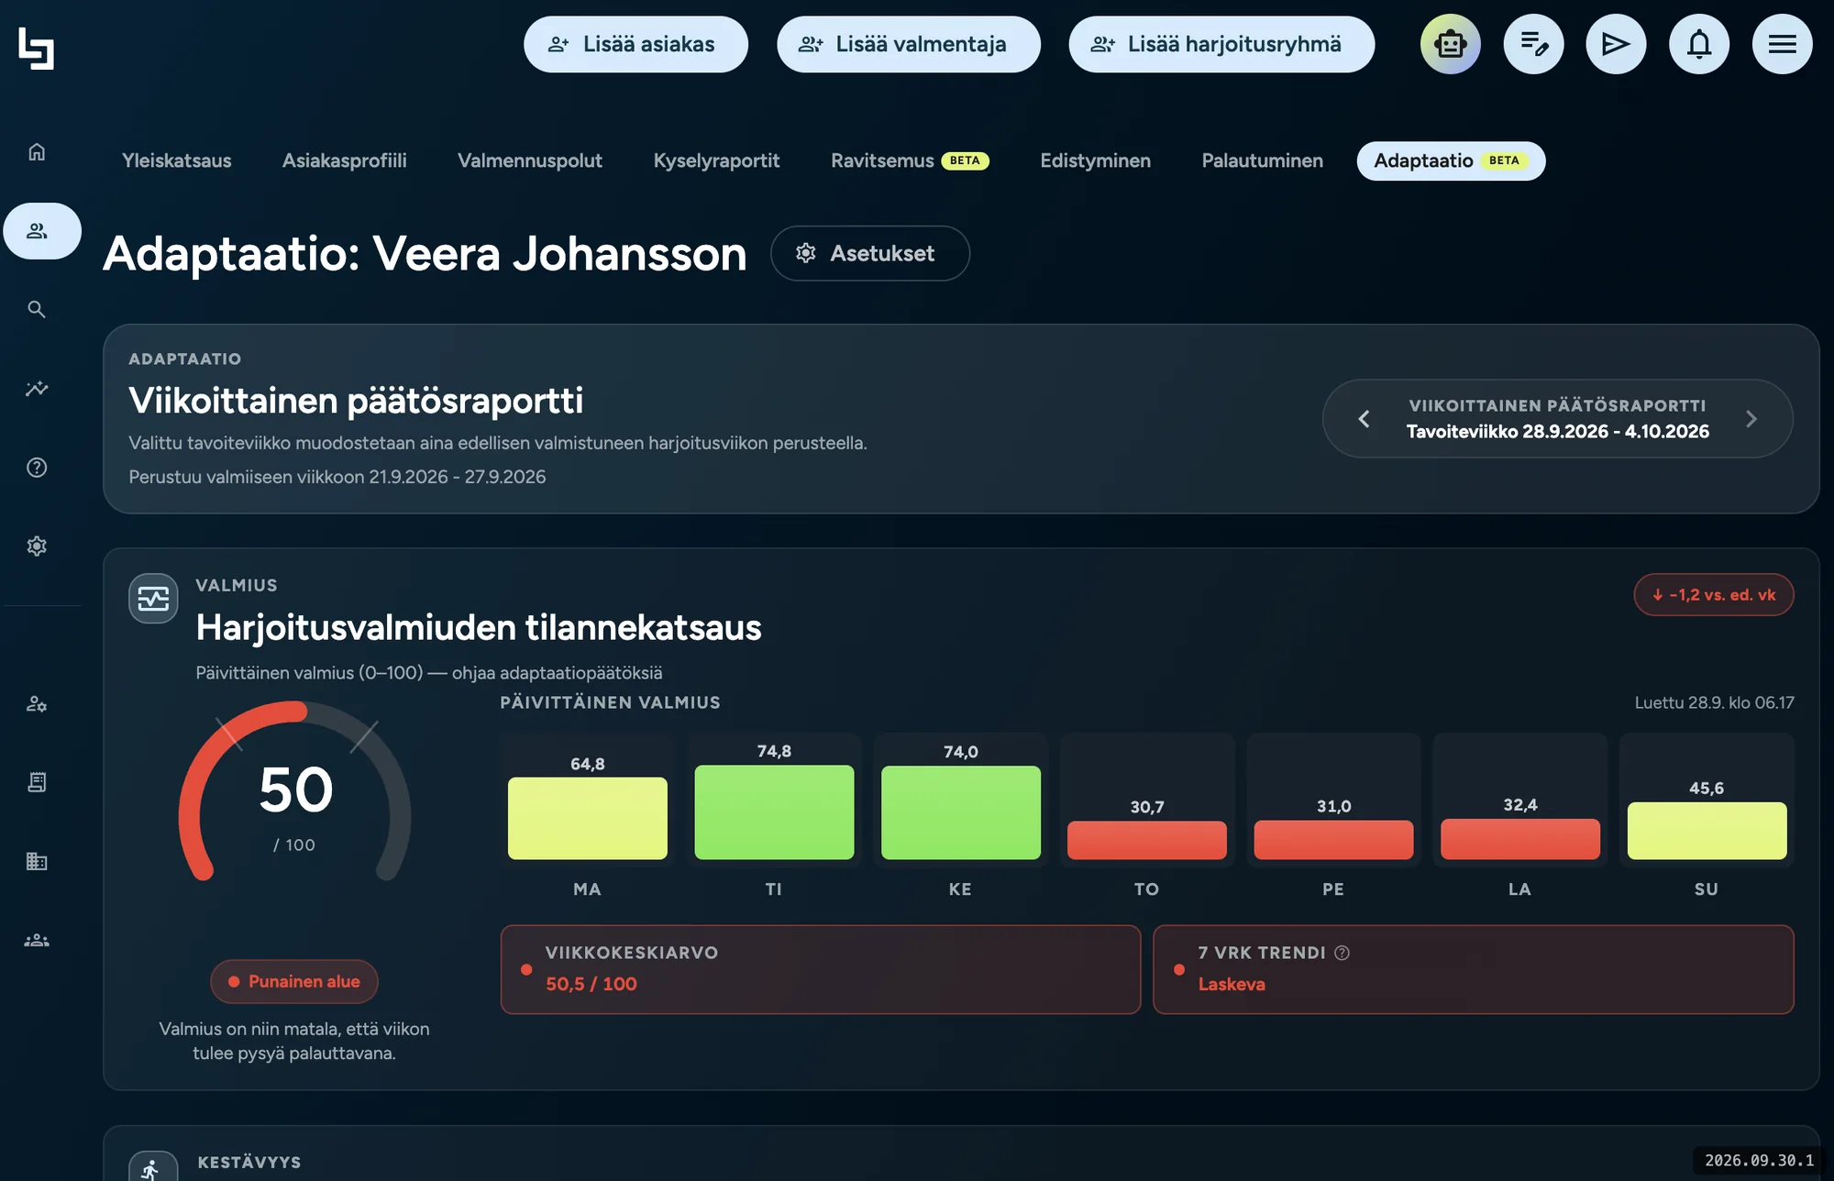Open the search sidebar icon
Viewport: 1834px width, 1181px height.
(37, 310)
